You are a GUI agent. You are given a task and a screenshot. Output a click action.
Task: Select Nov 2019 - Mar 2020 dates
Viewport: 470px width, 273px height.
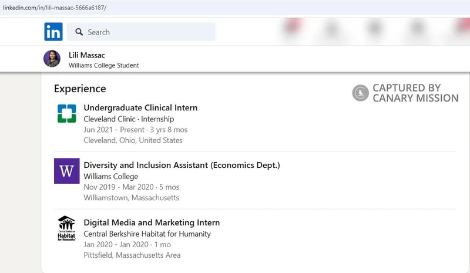131,187
